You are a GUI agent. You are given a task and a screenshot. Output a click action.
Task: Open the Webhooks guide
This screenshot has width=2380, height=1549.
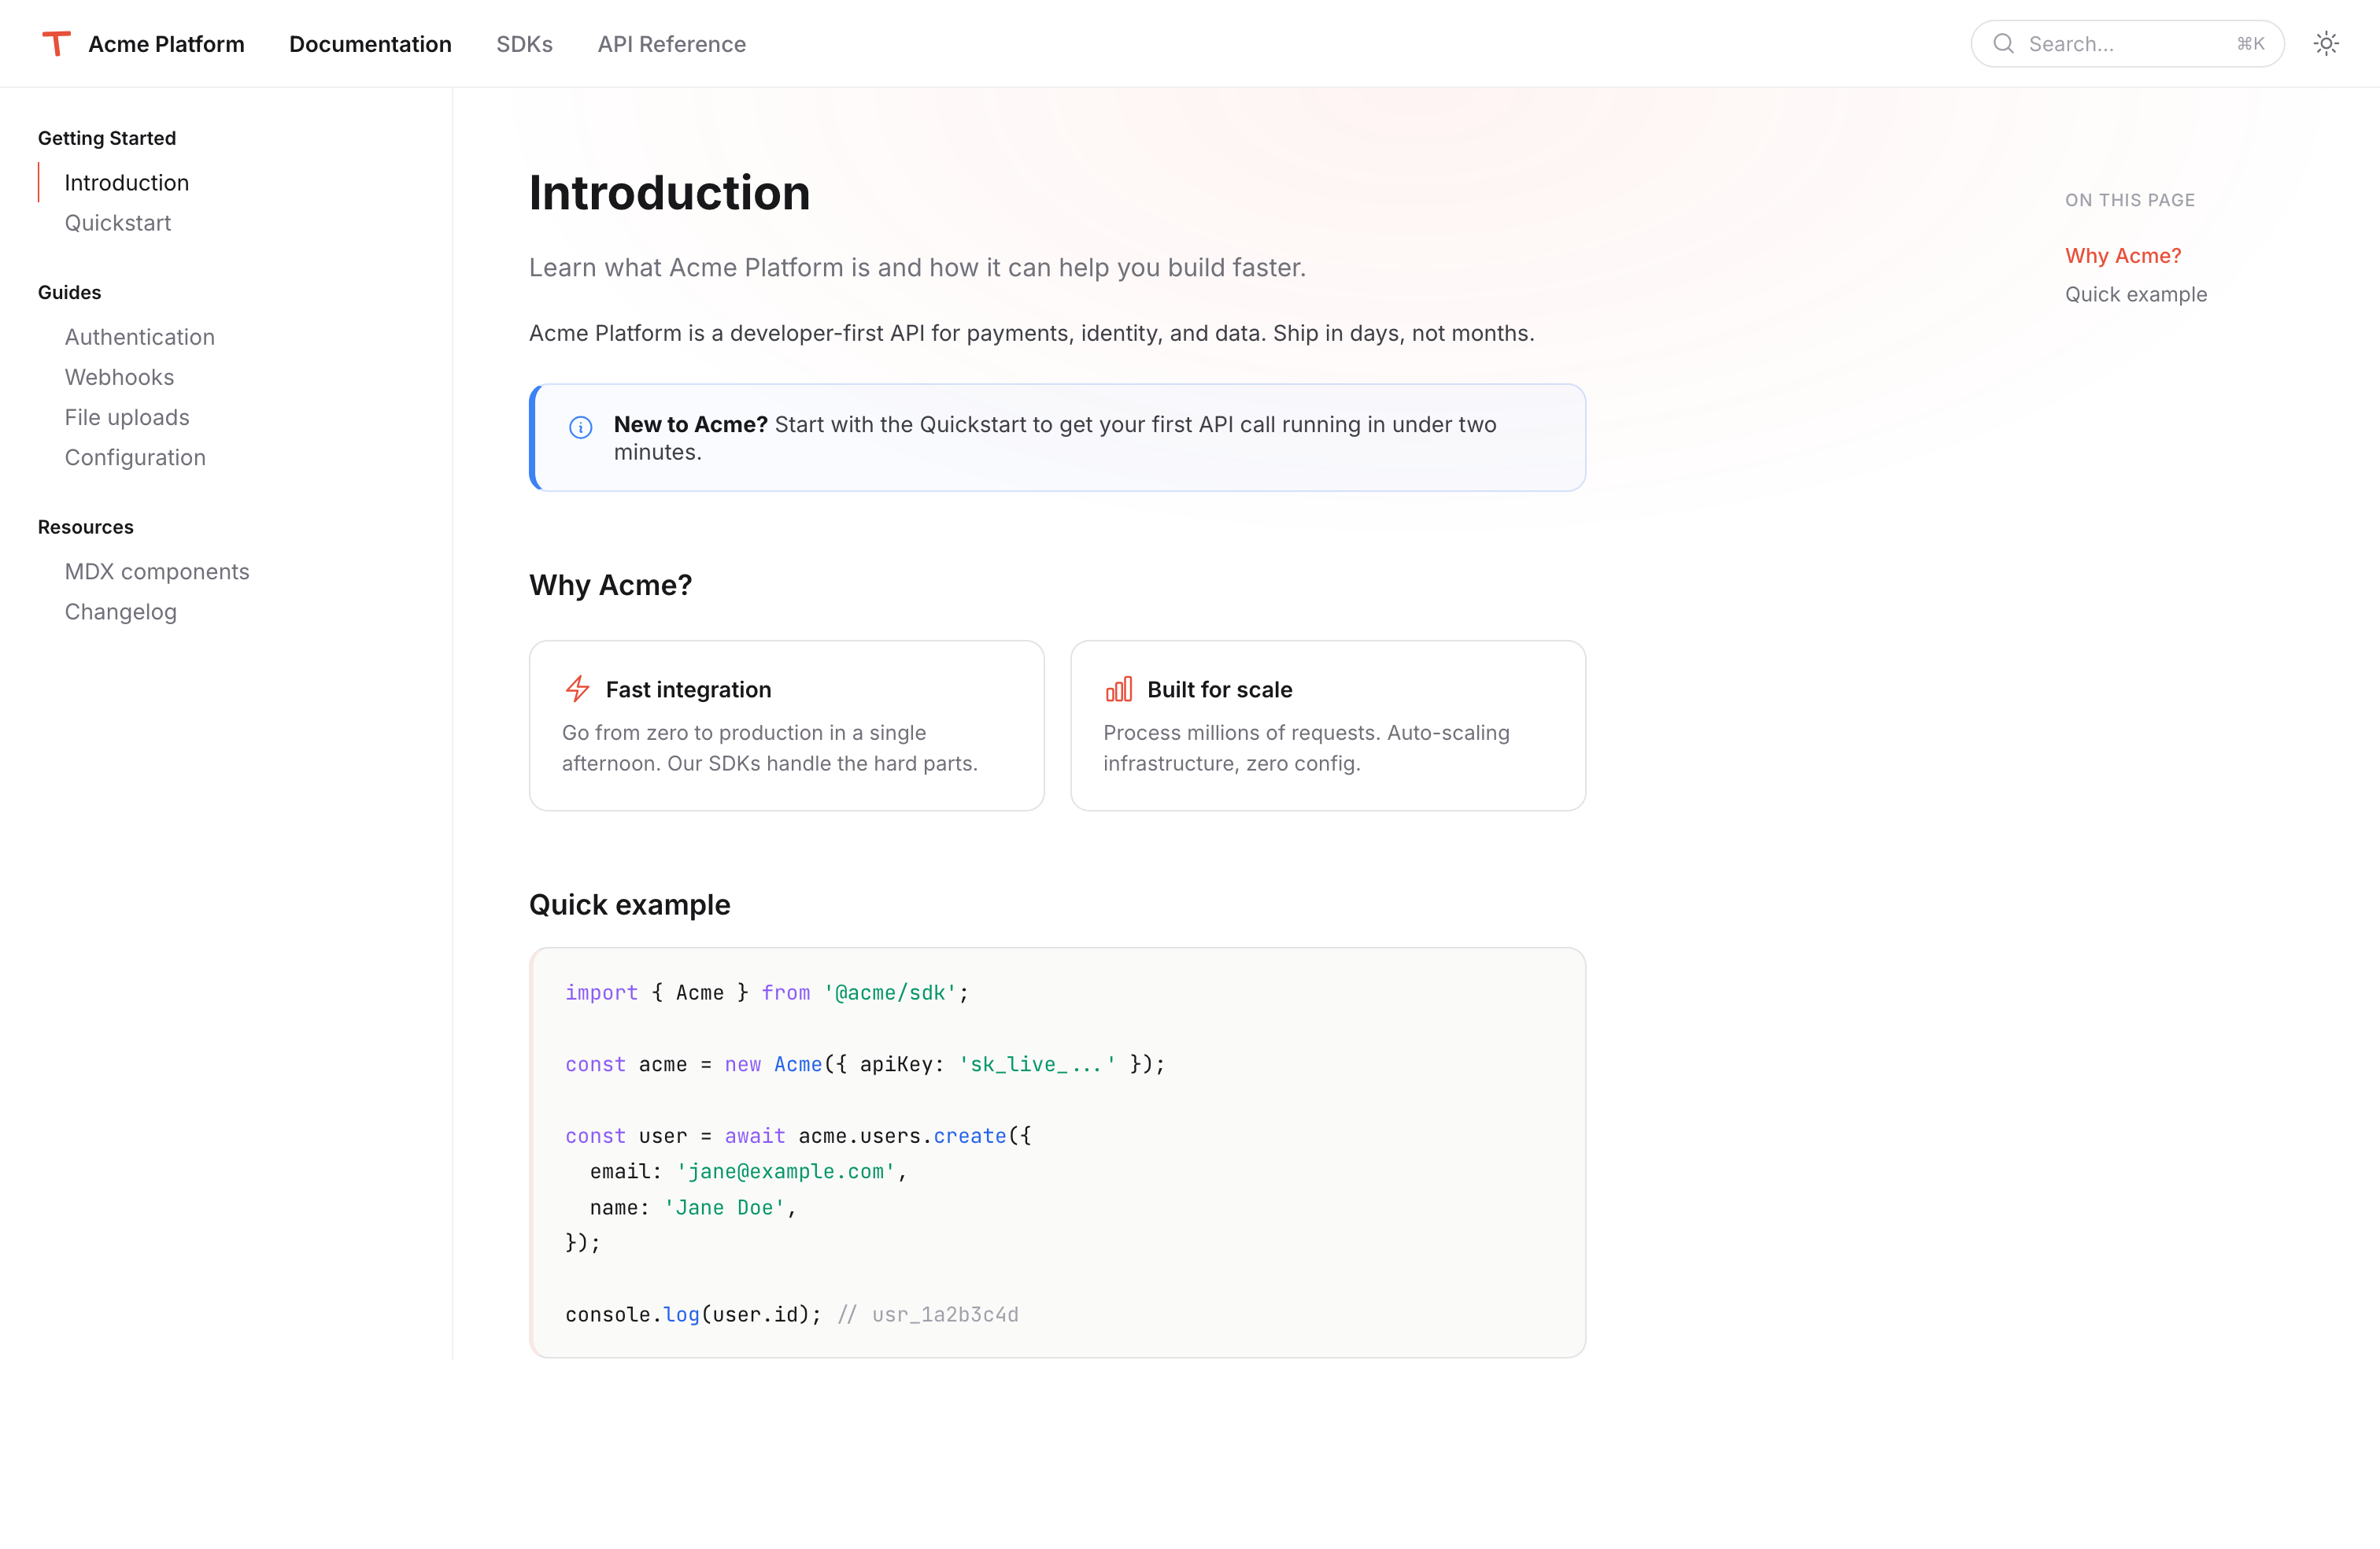[x=119, y=377]
